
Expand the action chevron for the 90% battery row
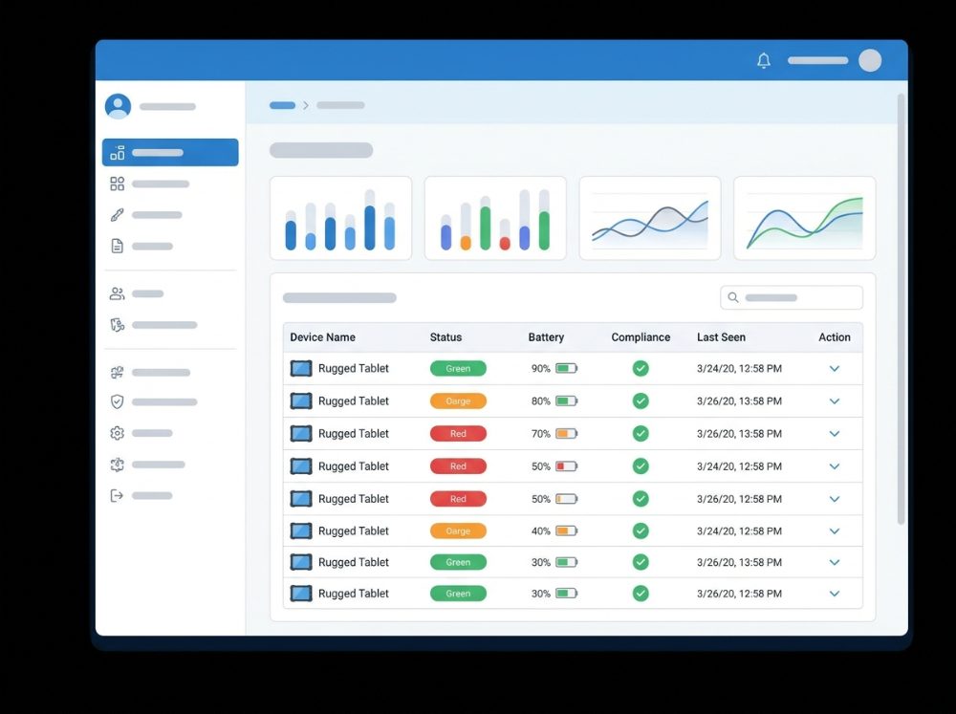pyautogui.click(x=835, y=368)
